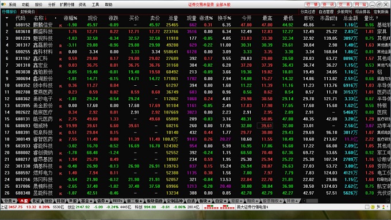This screenshot has width=391, height=220.
Task: Click the small square window icon in status bar
Action: pyautogui.click(x=367, y=207)
